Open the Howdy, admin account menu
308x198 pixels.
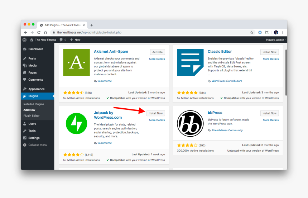[x=275, y=40]
